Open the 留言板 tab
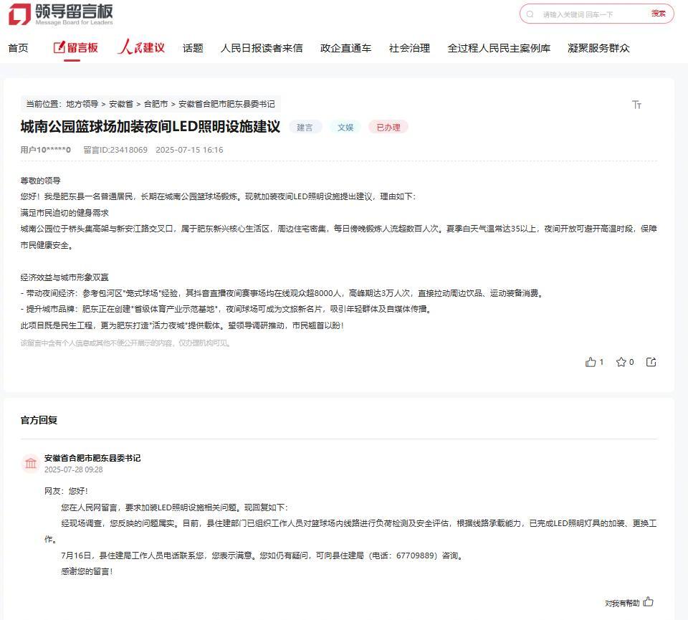 pyautogui.click(x=75, y=47)
